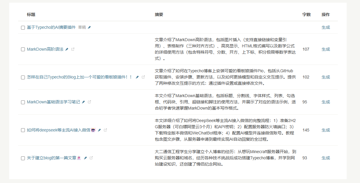Click the edit pencil for 看板娘插件 article

(x=137, y=77)
